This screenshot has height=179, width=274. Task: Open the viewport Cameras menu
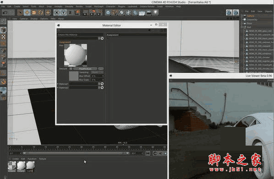point(23,19)
